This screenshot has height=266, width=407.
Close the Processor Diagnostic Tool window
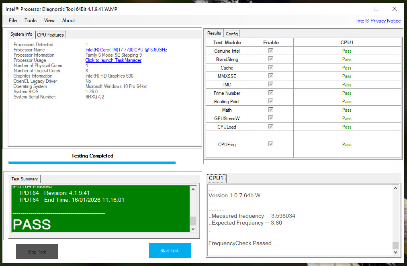395,9
